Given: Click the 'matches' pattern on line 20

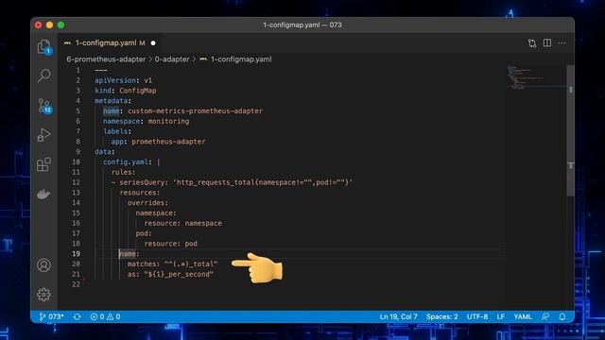Looking at the screenshot, I should pyautogui.click(x=191, y=264).
